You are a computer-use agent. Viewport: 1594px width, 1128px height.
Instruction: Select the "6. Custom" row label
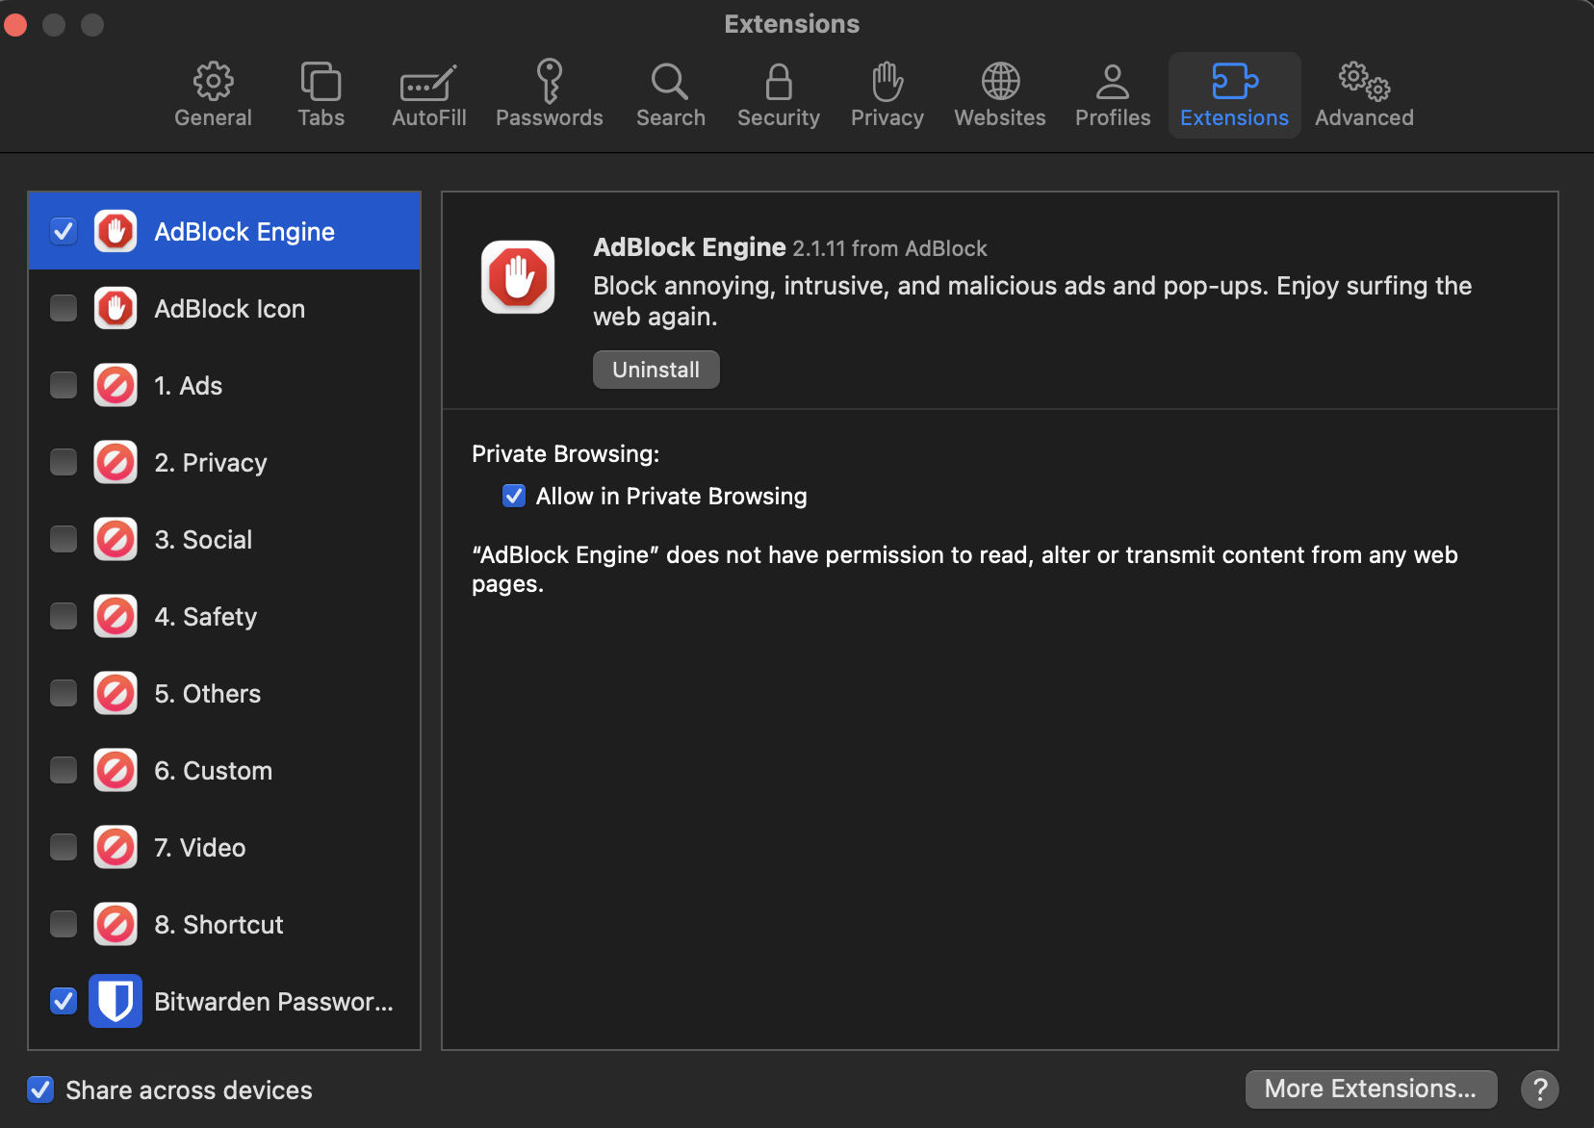(214, 771)
